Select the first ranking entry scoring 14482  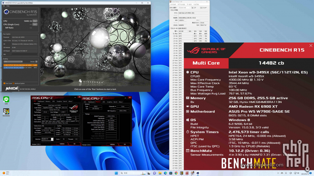tap(21, 65)
